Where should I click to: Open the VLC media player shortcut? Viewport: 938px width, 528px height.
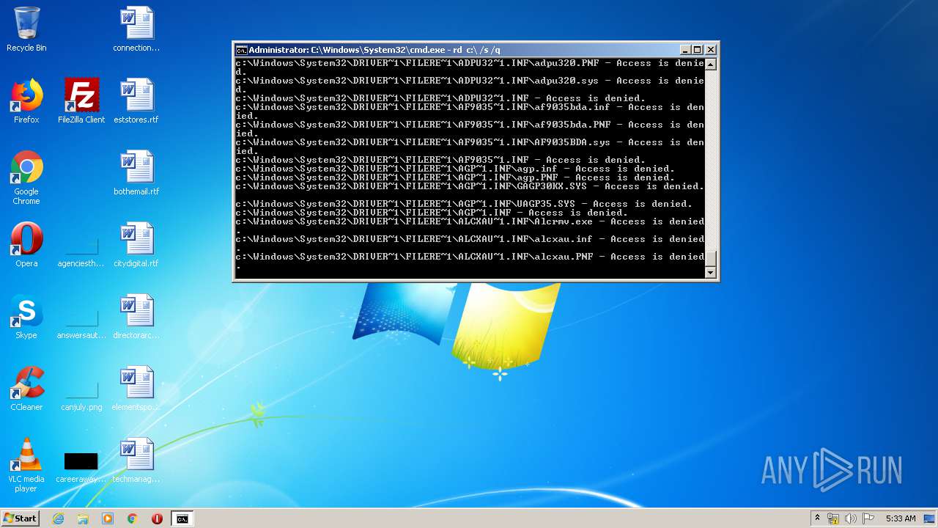point(26,465)
